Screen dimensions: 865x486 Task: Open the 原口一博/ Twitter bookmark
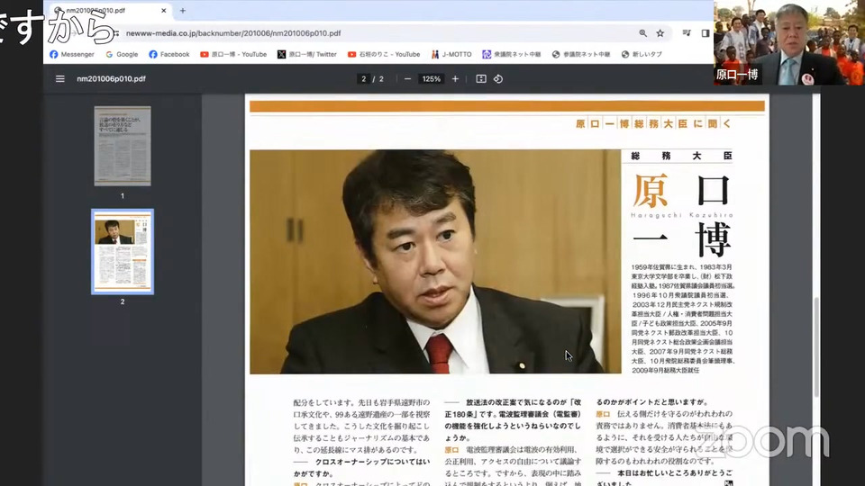pyautogui.click(x=307, y=54)
